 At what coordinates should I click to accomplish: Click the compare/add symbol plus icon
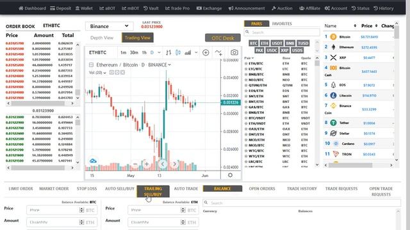pyautogui.click(x=206, y=52)
